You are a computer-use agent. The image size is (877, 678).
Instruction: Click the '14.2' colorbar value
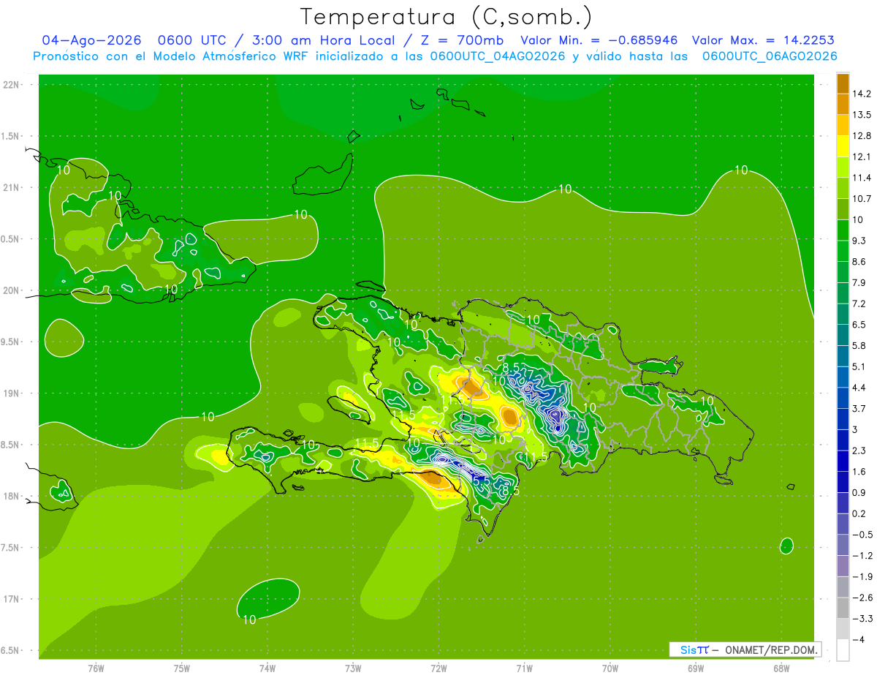click(x=862, y=94)
